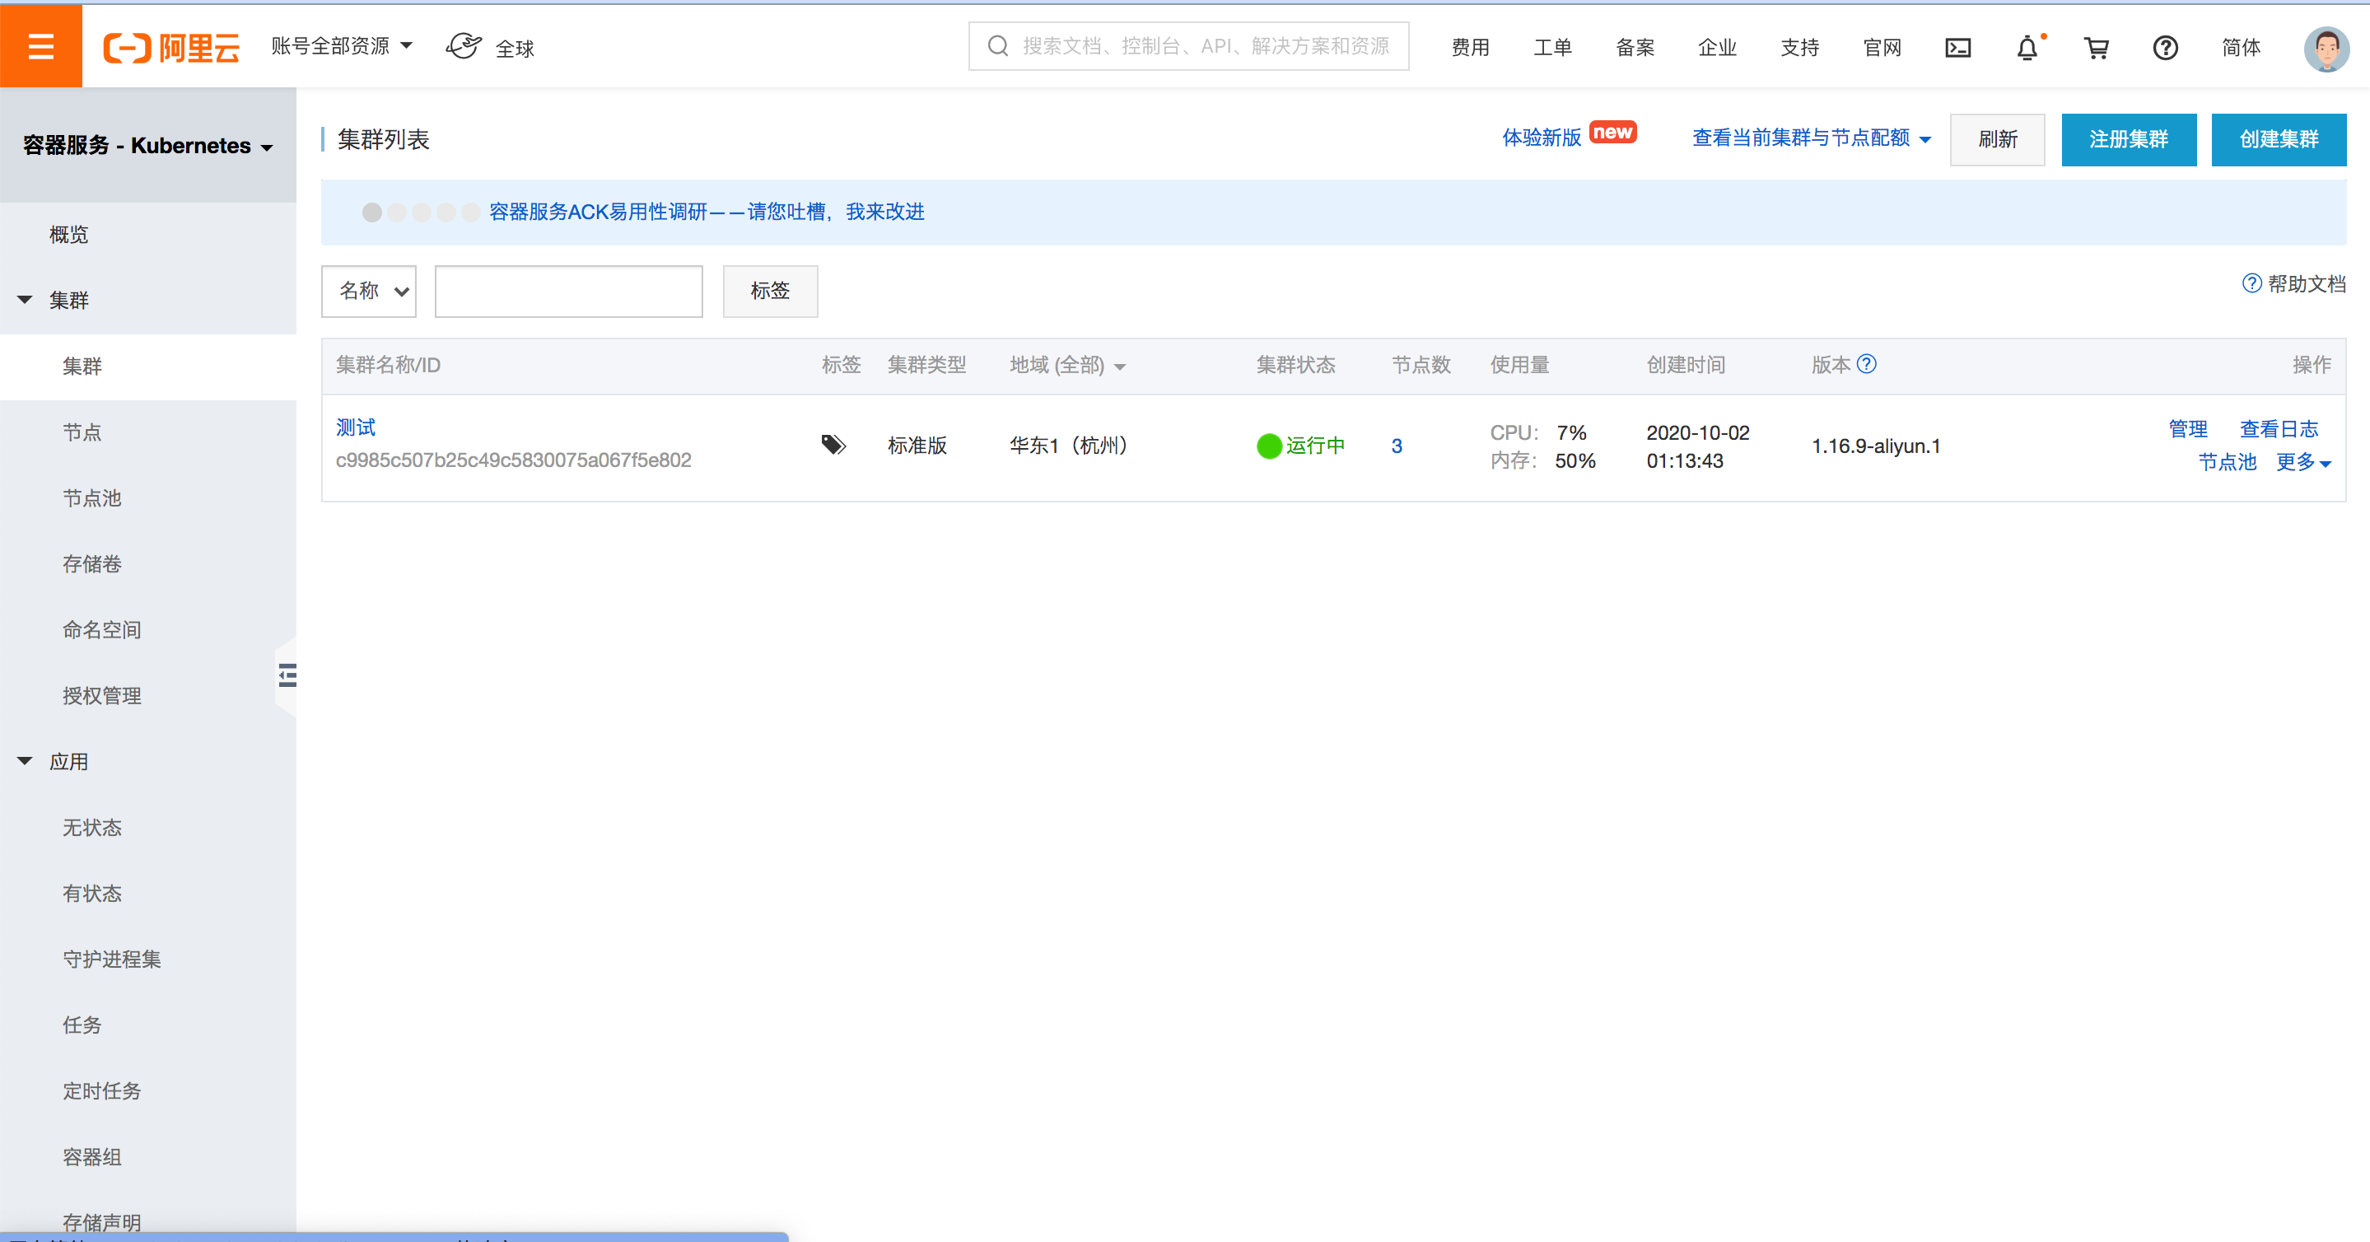This screenshot has width=2370, height=1242.
Task: Open the shopping cart
Action: tap(2096, 48)
